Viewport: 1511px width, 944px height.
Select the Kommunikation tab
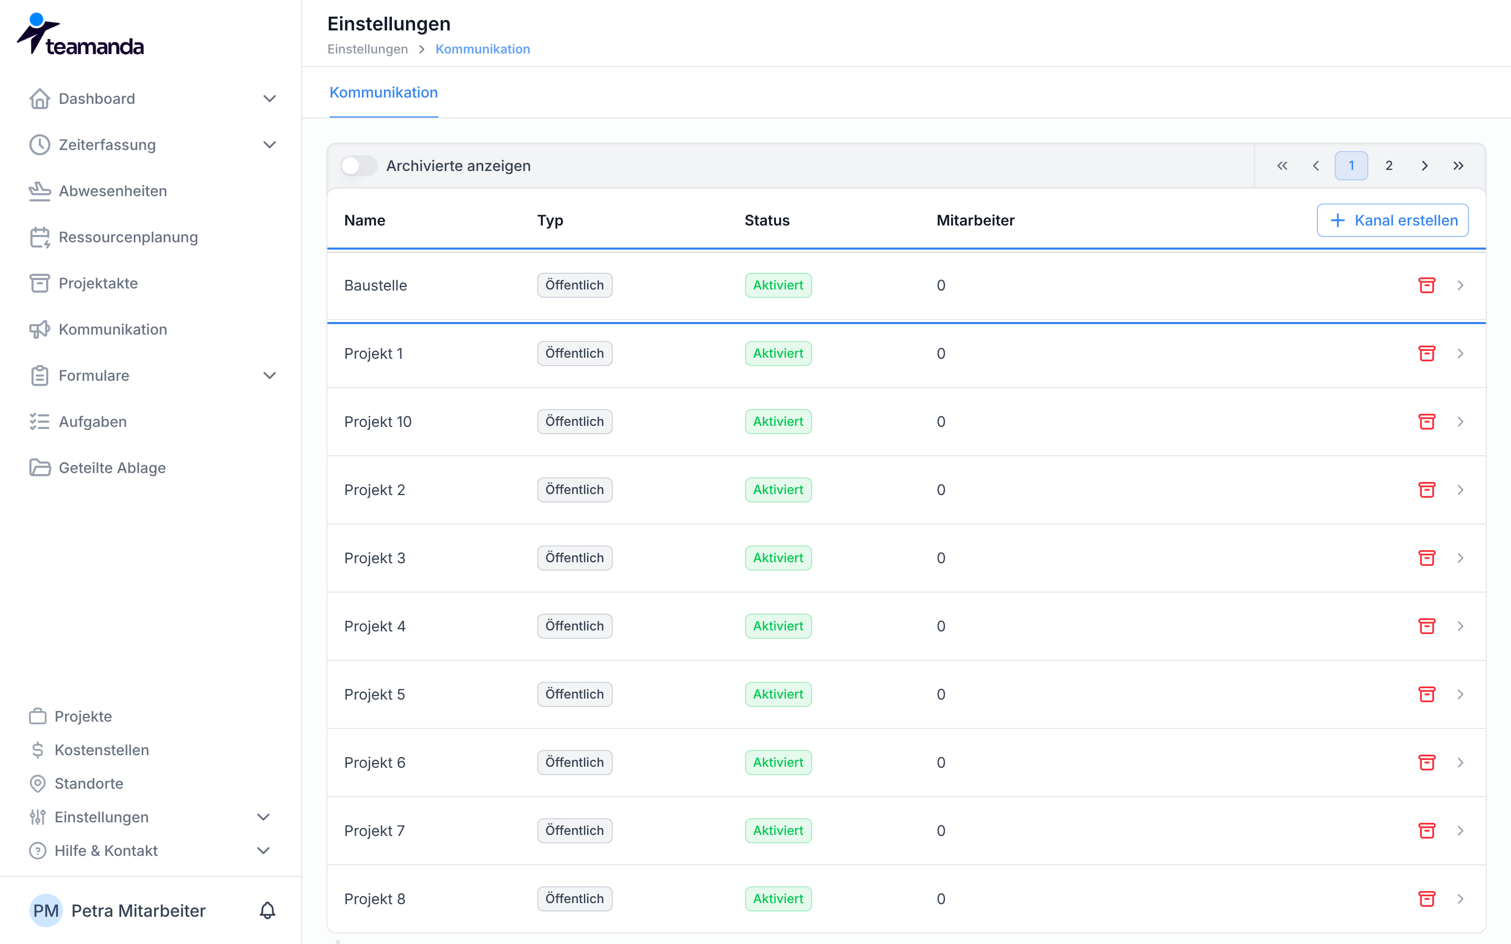click(384, 92)
